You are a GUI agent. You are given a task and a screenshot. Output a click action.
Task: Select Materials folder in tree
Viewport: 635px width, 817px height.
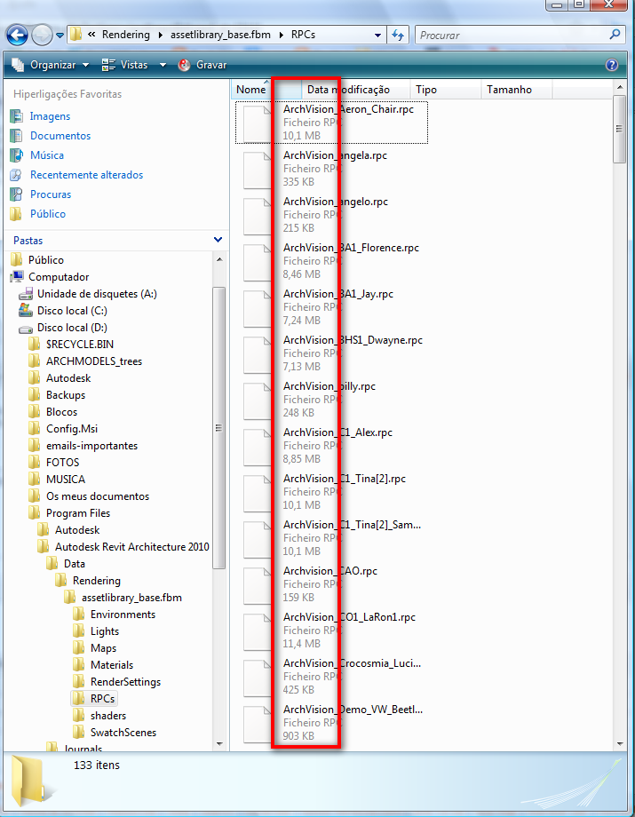[x=112, y=665]
